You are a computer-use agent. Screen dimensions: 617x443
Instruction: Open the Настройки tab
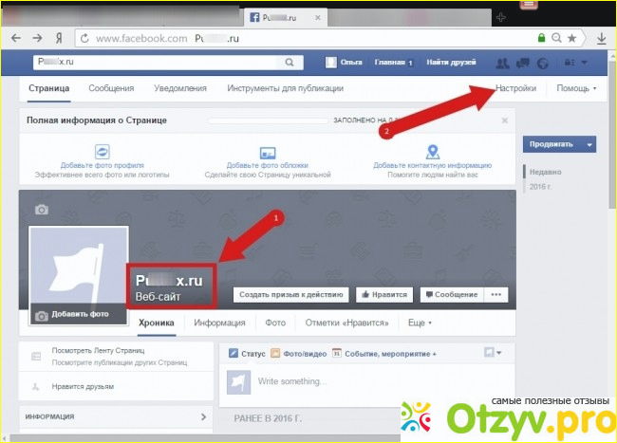pyautogui.click(x=515, y=88)
